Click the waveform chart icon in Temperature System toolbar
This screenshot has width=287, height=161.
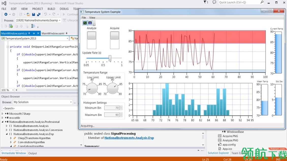(x=85, y=23)
